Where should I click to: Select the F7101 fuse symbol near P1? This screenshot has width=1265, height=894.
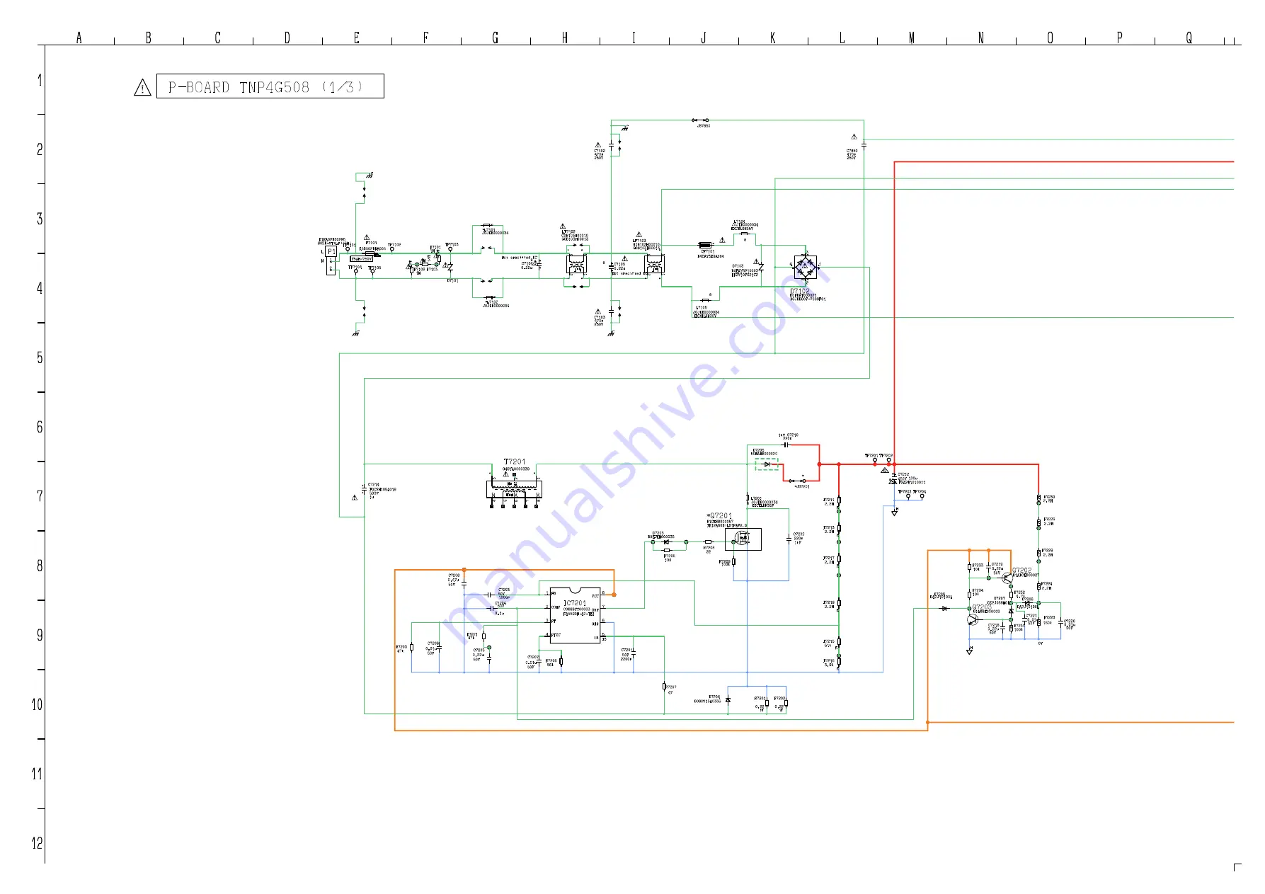point(370,253)
